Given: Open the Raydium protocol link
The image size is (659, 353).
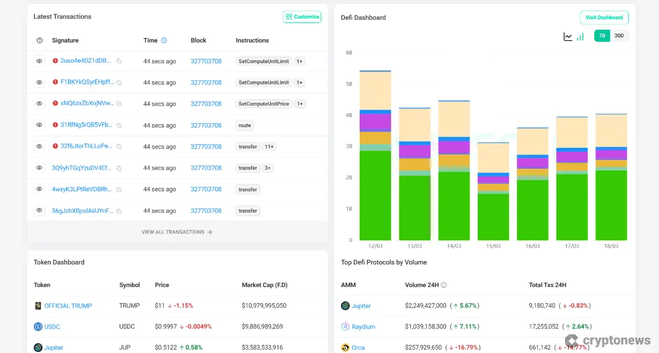Looking at the screenshot, I should tap(364, 327).
